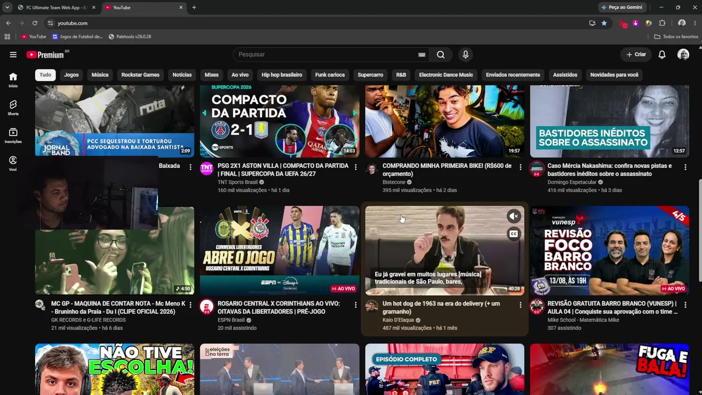Open a new browser tab
702x395 pixels.
(194, 8)
